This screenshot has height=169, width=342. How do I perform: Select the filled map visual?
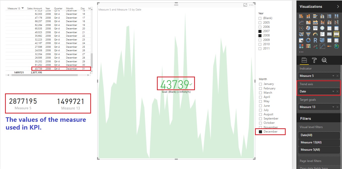click(x=301, y=34)
